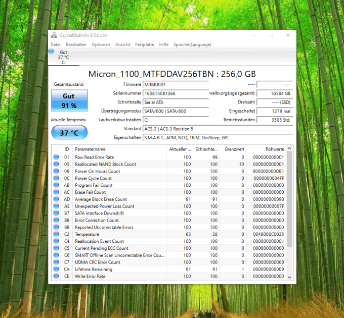Click the SMART list scrollbar down arrow
The image size is (344, 318).
click(289, 277)
